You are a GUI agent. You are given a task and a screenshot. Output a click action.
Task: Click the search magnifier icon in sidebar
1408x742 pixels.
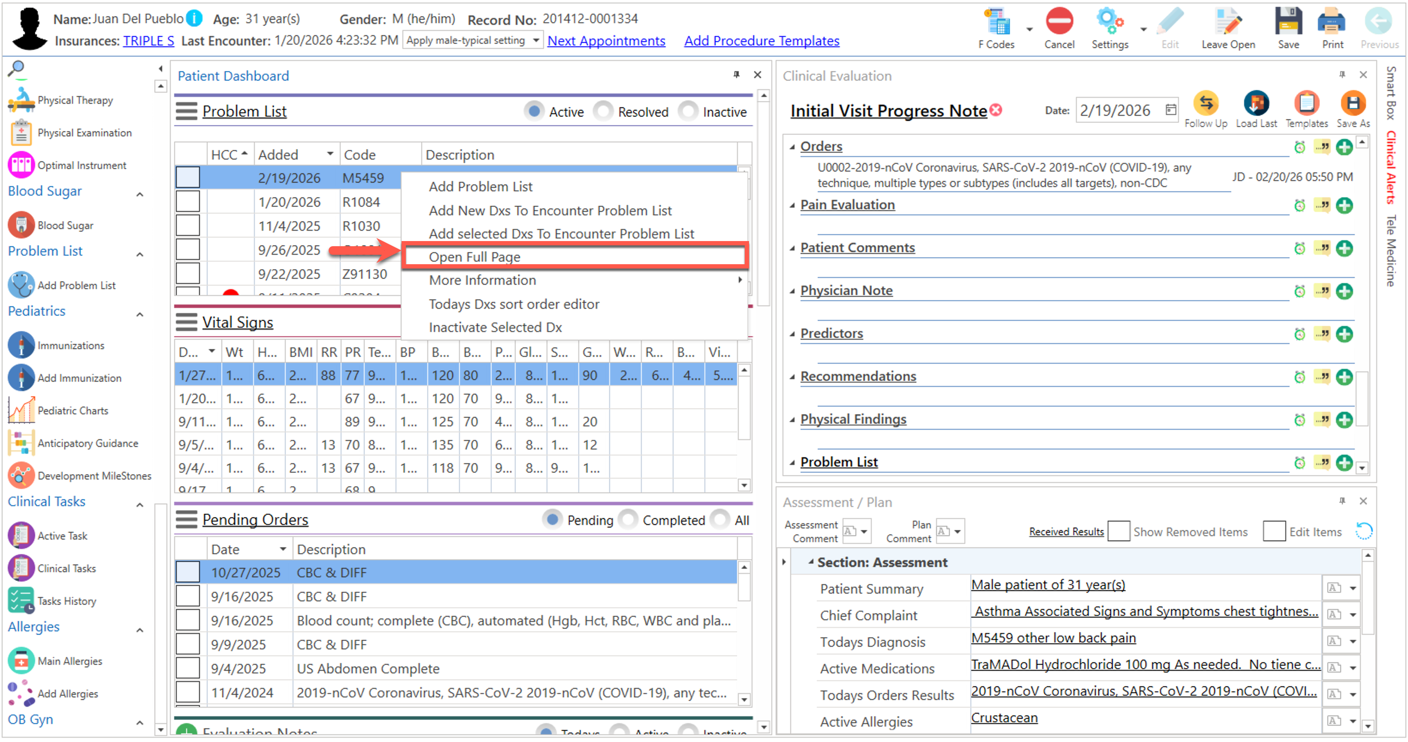pyautogui.click(x=16, y=68)
